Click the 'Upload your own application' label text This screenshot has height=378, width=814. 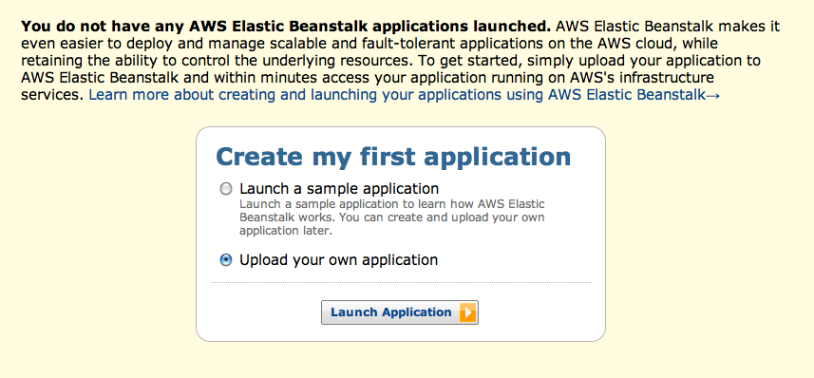tap(338, 259)
